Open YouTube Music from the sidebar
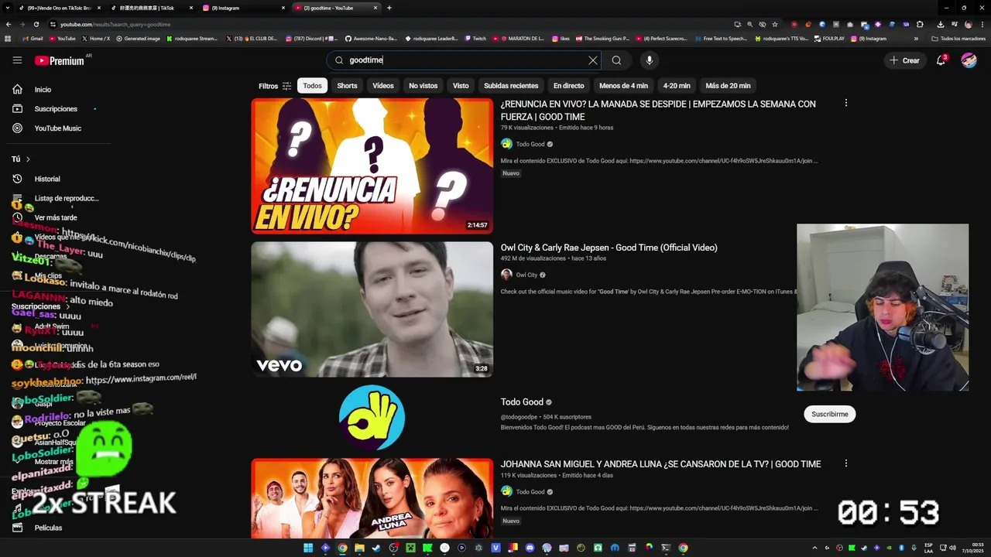The height and width of the screenshot is (557, 991). (x=57, y=128)
